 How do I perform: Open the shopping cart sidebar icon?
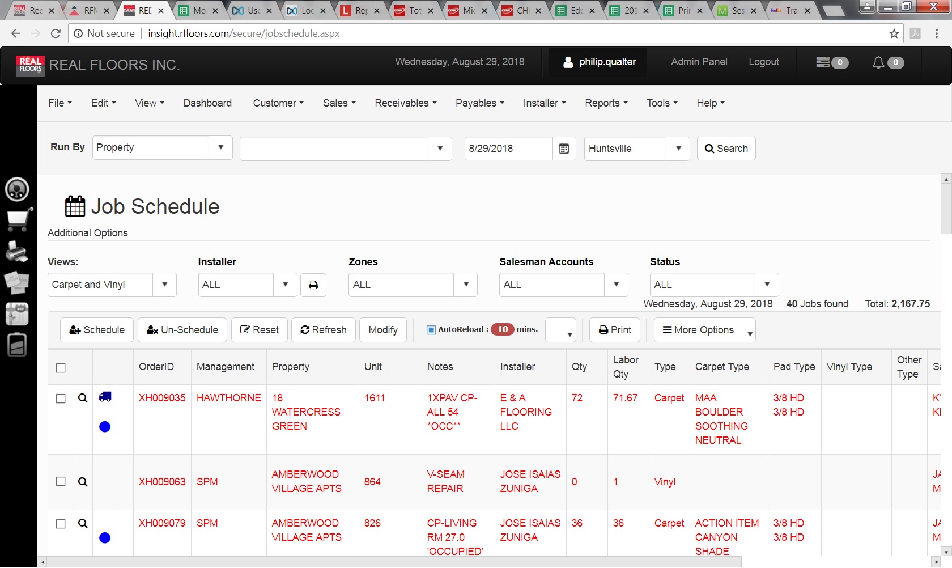tap(18, 220)
